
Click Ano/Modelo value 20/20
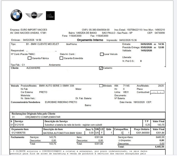[161, 86]
